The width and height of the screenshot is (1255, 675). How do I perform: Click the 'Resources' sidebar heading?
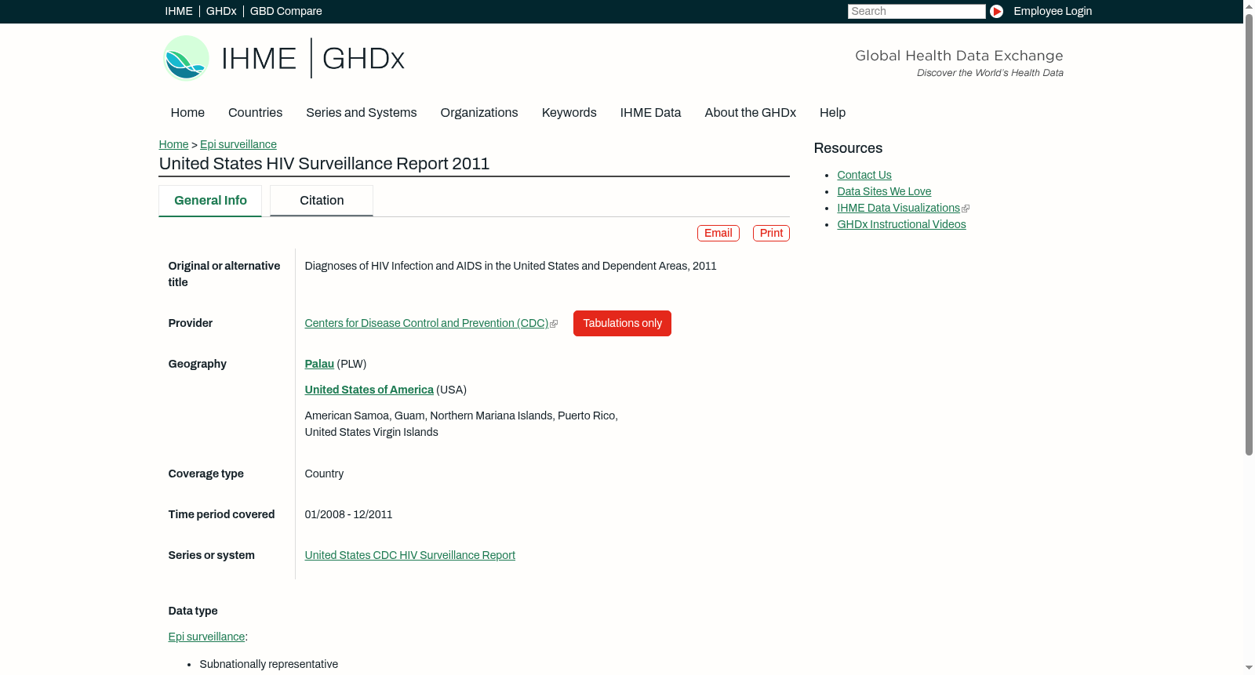[x=848, y=148]
